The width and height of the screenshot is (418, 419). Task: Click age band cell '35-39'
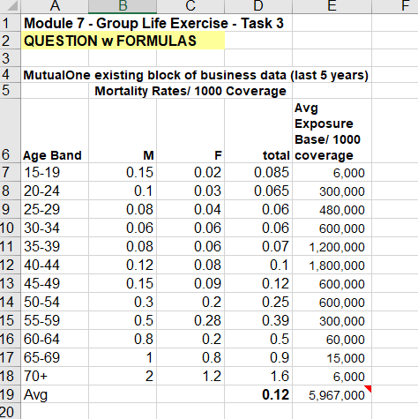[x=55, y=246]
